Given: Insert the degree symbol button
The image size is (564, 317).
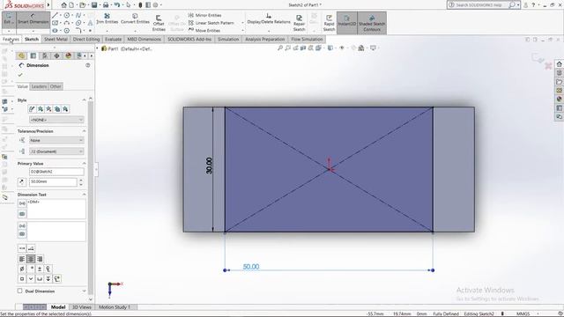Looking at the screenshot, I should (x=31, y=269).
